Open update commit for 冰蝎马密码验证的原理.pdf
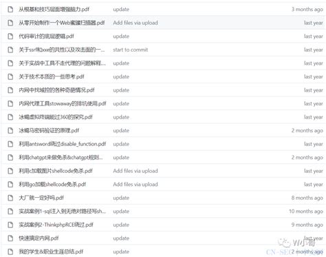The width and height of the screenshot is (326, 257). click(121, 130)
